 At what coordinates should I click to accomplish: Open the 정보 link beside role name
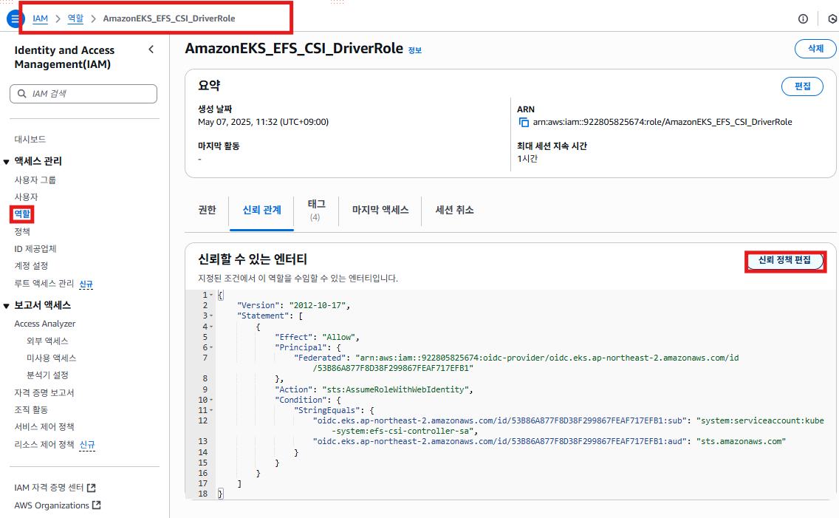(x=414, y=50)
